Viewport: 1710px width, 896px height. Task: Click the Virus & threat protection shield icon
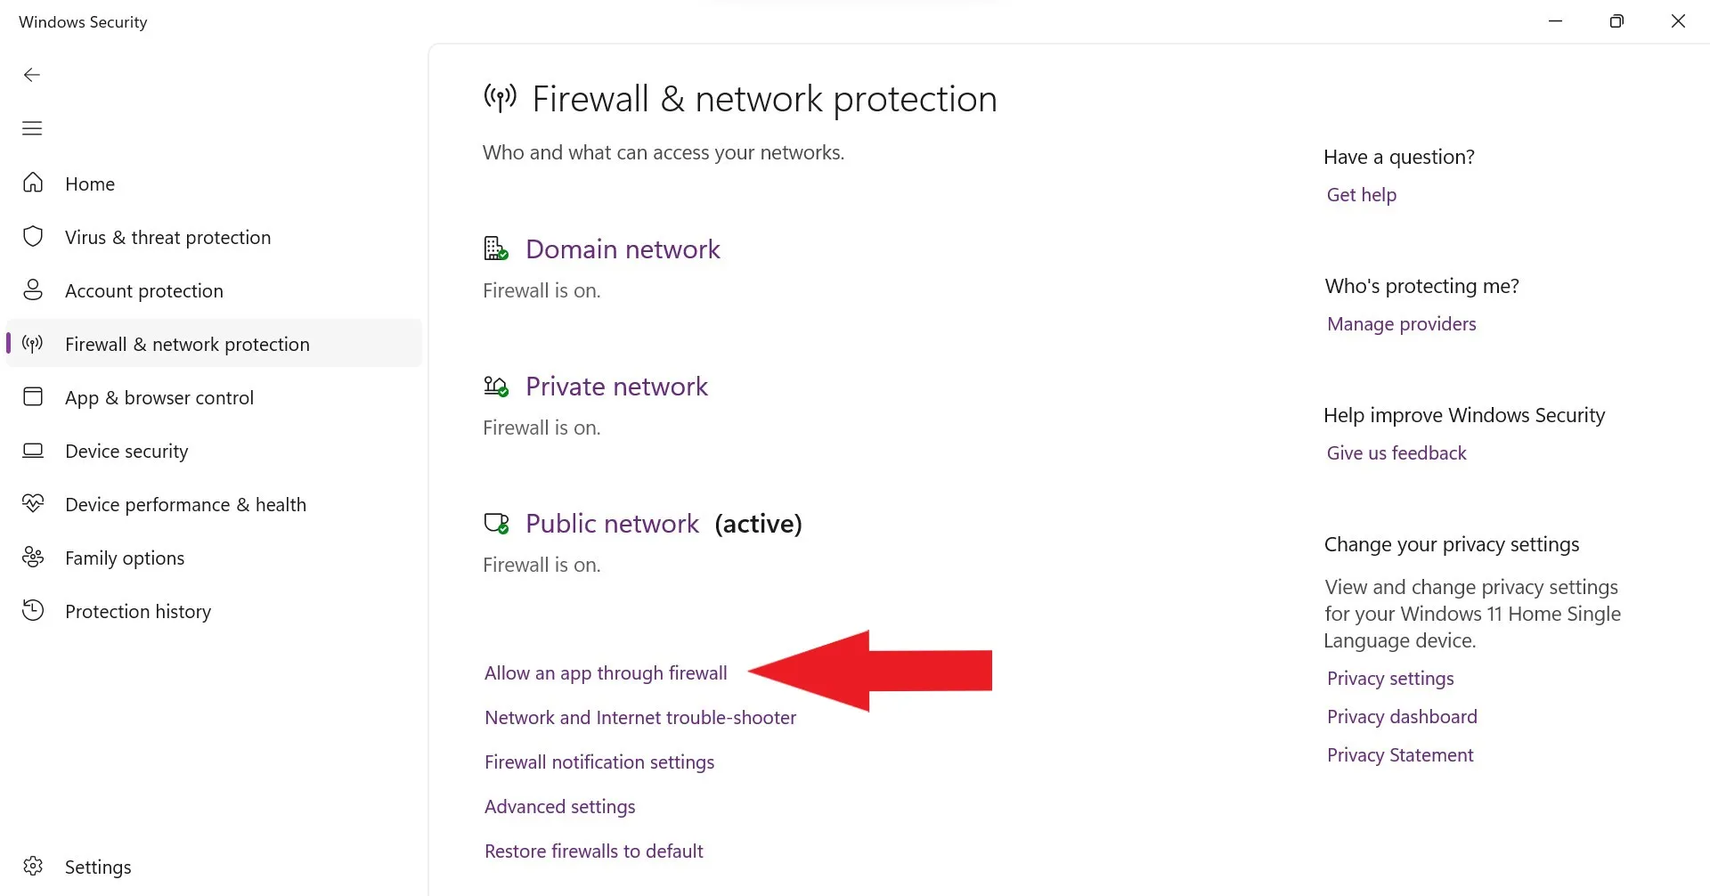click(33, 237)
